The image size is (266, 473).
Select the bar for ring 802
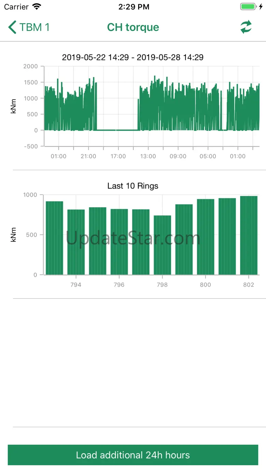click(249, 235)
